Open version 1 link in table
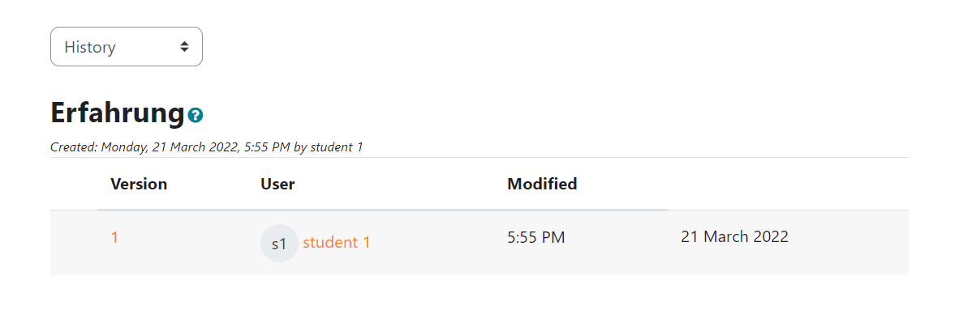Viewport: 963px width, 310px height. [114, 237]
